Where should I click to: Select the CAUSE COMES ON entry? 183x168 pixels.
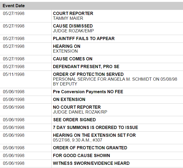click(73, 59)
